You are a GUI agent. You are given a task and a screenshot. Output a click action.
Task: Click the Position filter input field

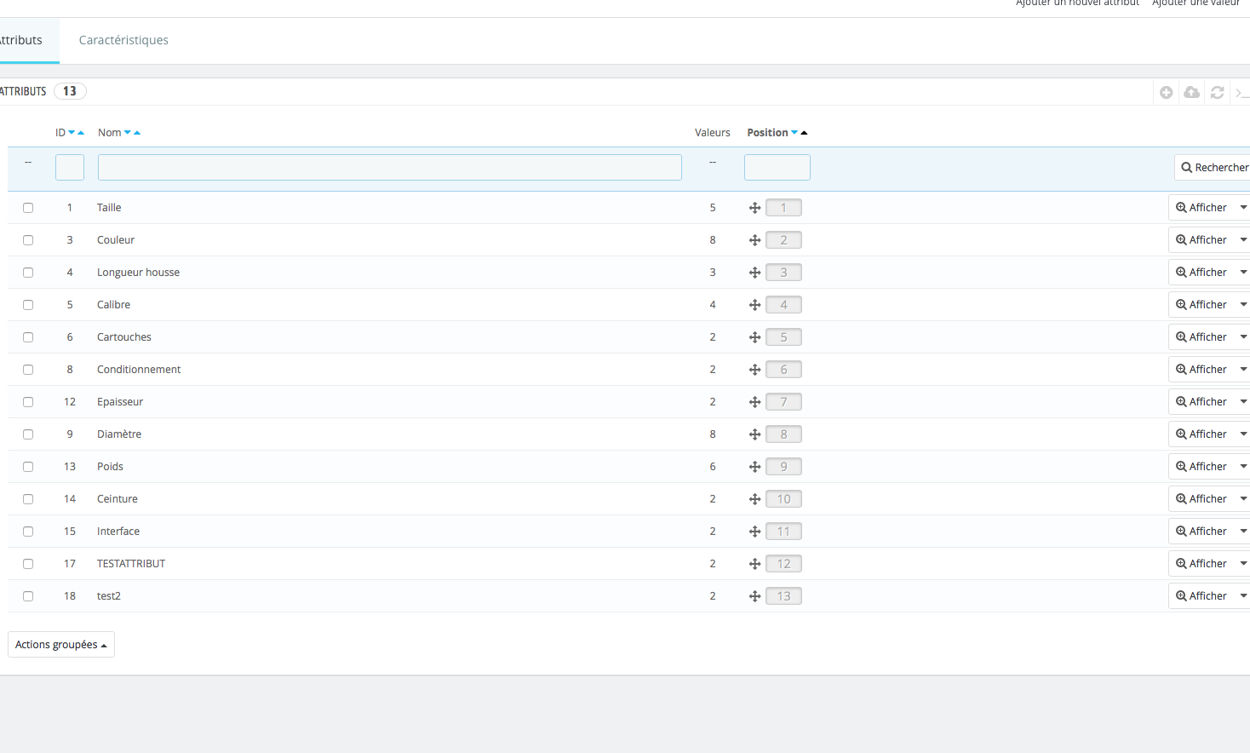[777, 168]
